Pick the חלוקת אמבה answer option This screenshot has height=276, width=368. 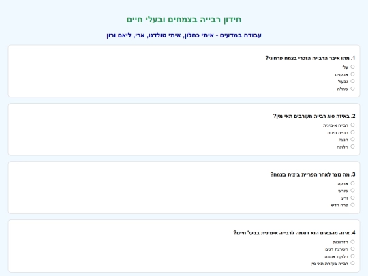pyautogui.click(x=352, y=256)
